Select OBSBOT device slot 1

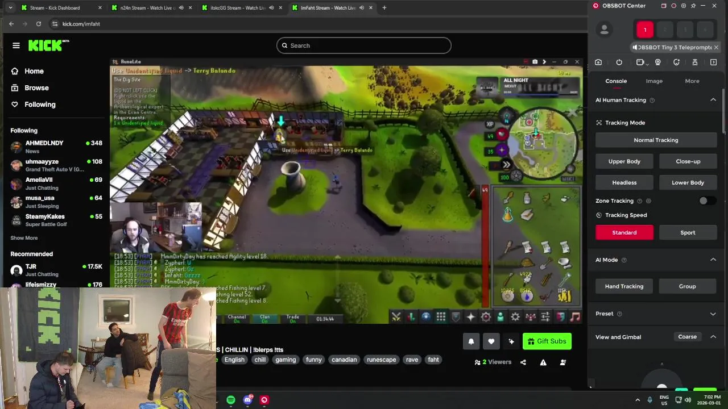pyautogui.click(x=645, y=30)
